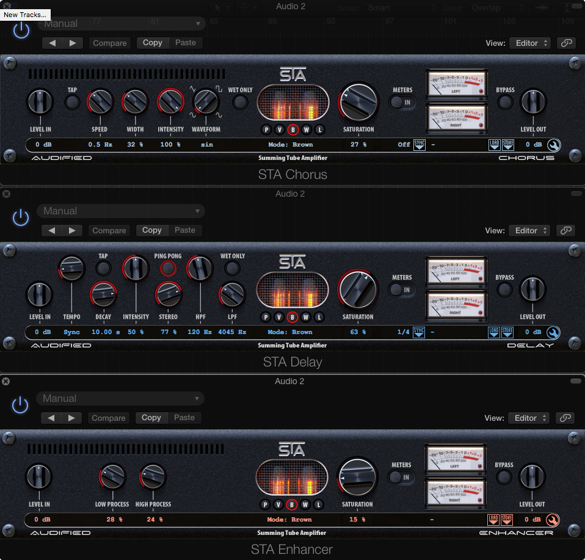Open Manual preset dropdown in STA Chorus
Viewport: 585px width, 560px height.
click(122, 23)
